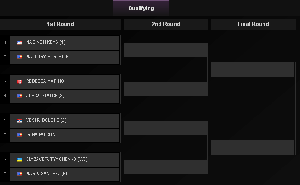Open Madison Keys (1) player link
Viewport: 300px width, 185px height.
[46, 42]
